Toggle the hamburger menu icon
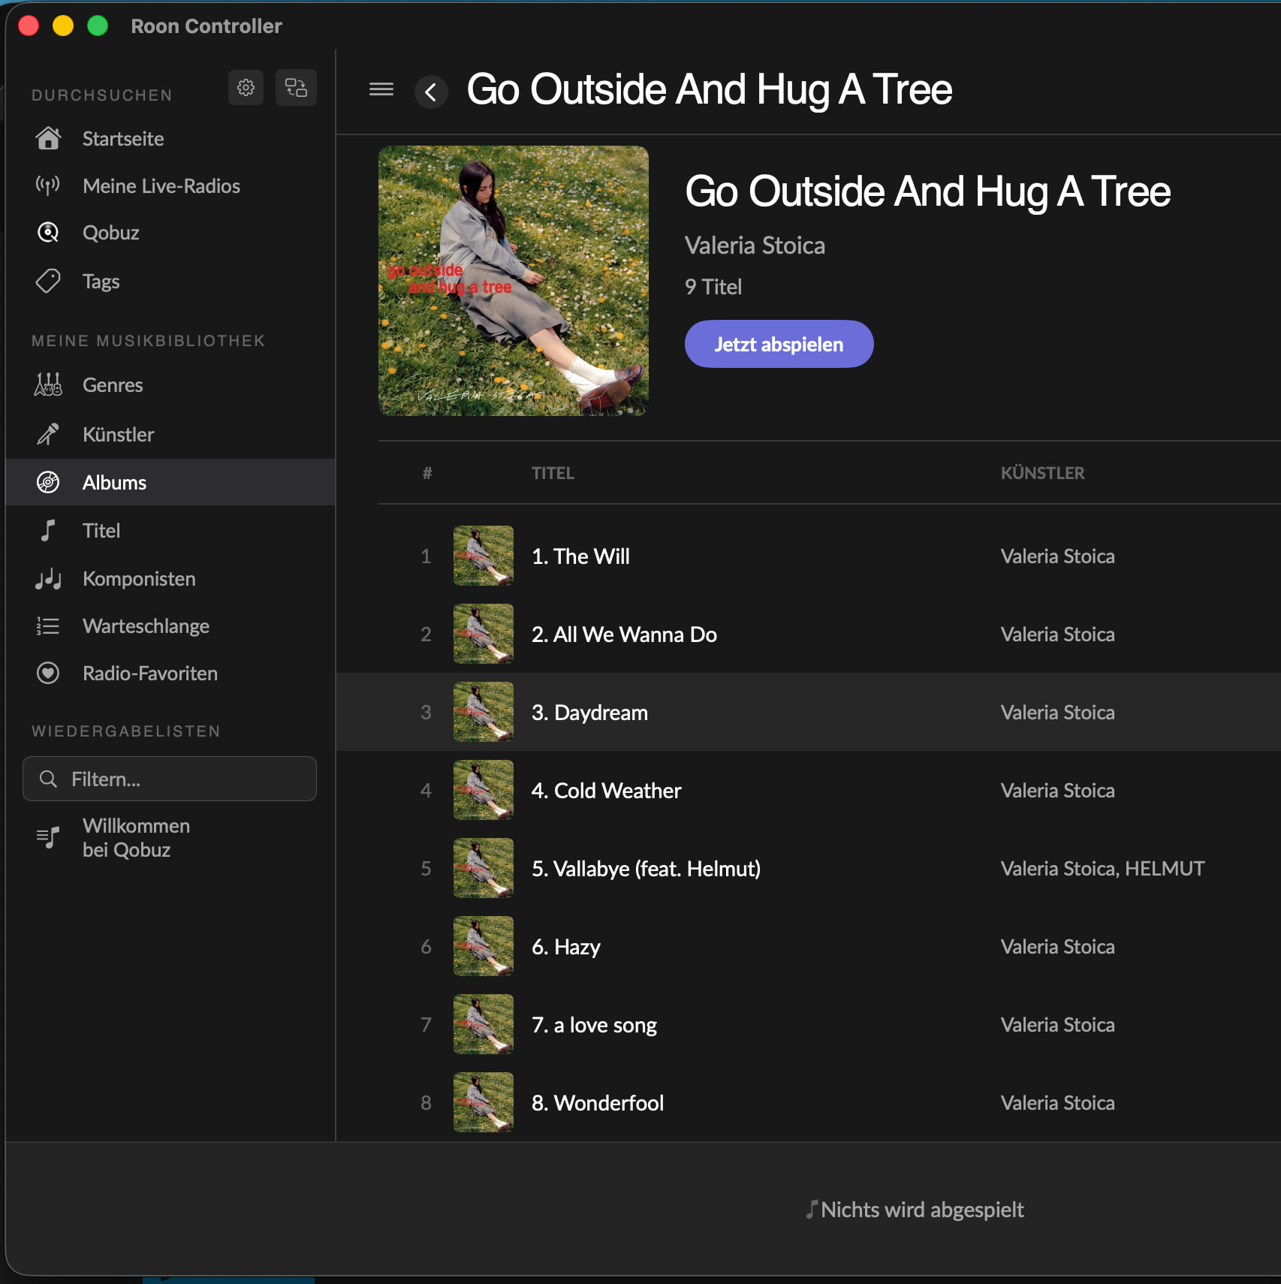Image resolution: width=1281 pixels, height=1284 pixels. point(381,89)
